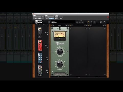Click the red target button in plugin header
This screenshot has width=123, height=92.
[x=108, y=17]
